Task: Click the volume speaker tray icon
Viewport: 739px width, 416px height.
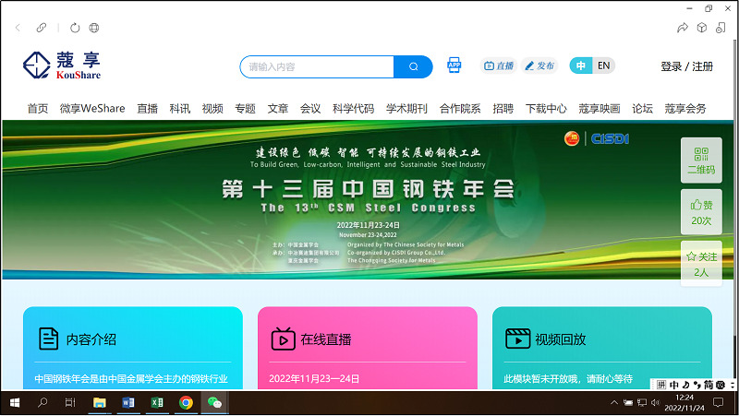Action: (x=655, y=403)
